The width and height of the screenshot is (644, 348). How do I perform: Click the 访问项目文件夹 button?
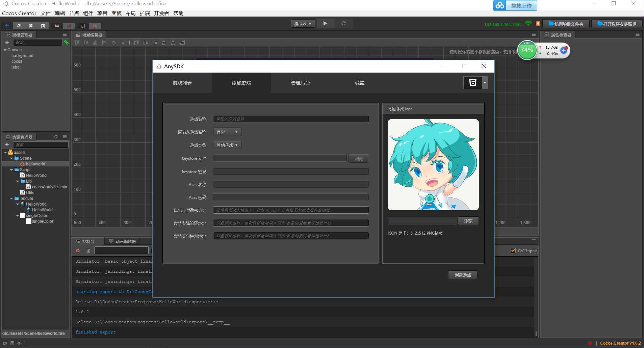tap(566, 24)
